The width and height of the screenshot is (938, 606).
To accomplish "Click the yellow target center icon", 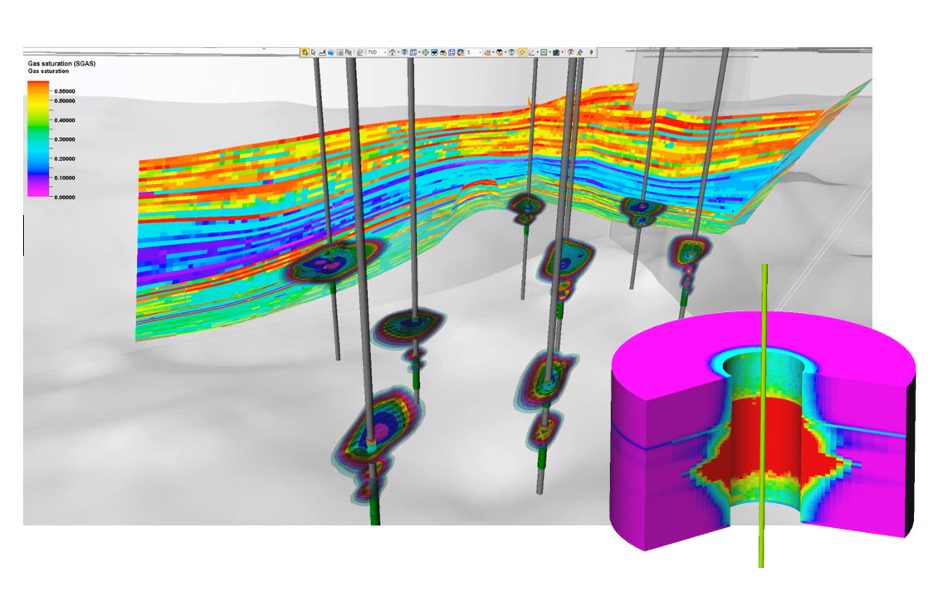I will (x=425, y=52).
